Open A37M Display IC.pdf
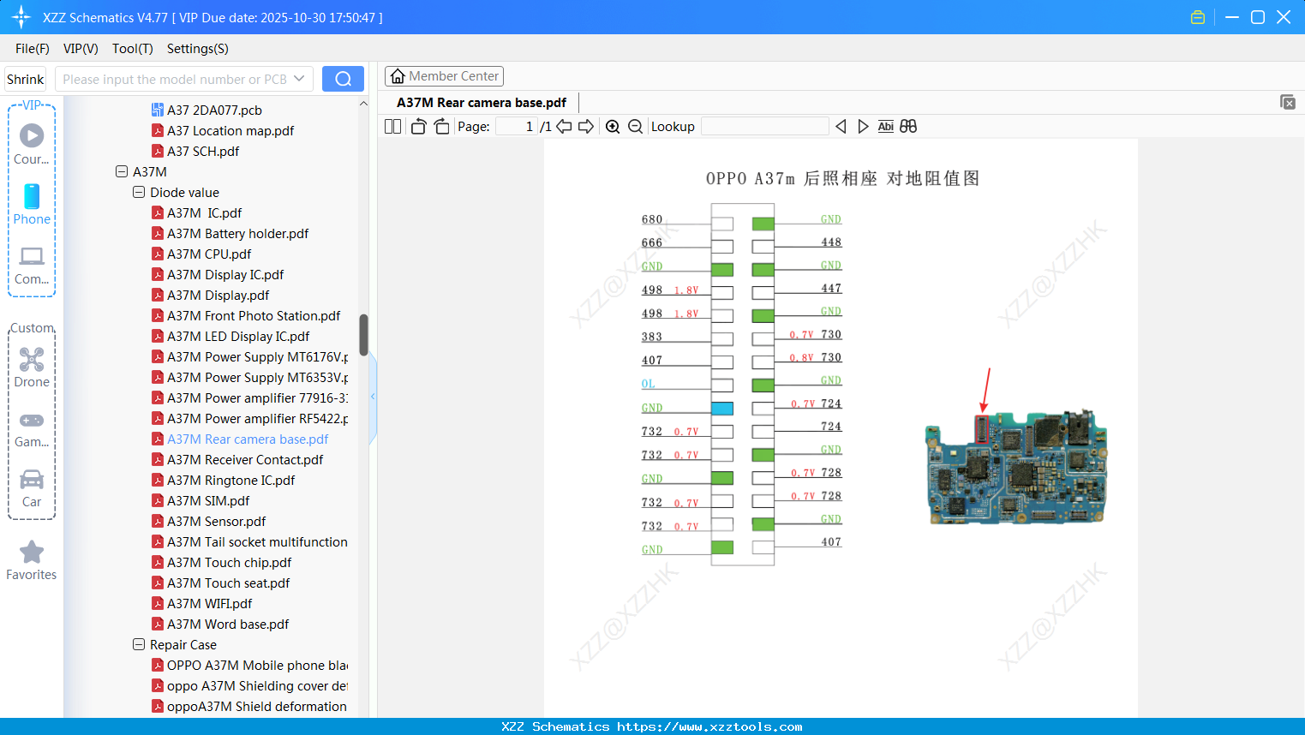Viewport: 1305px width, 735px height. 225,274
